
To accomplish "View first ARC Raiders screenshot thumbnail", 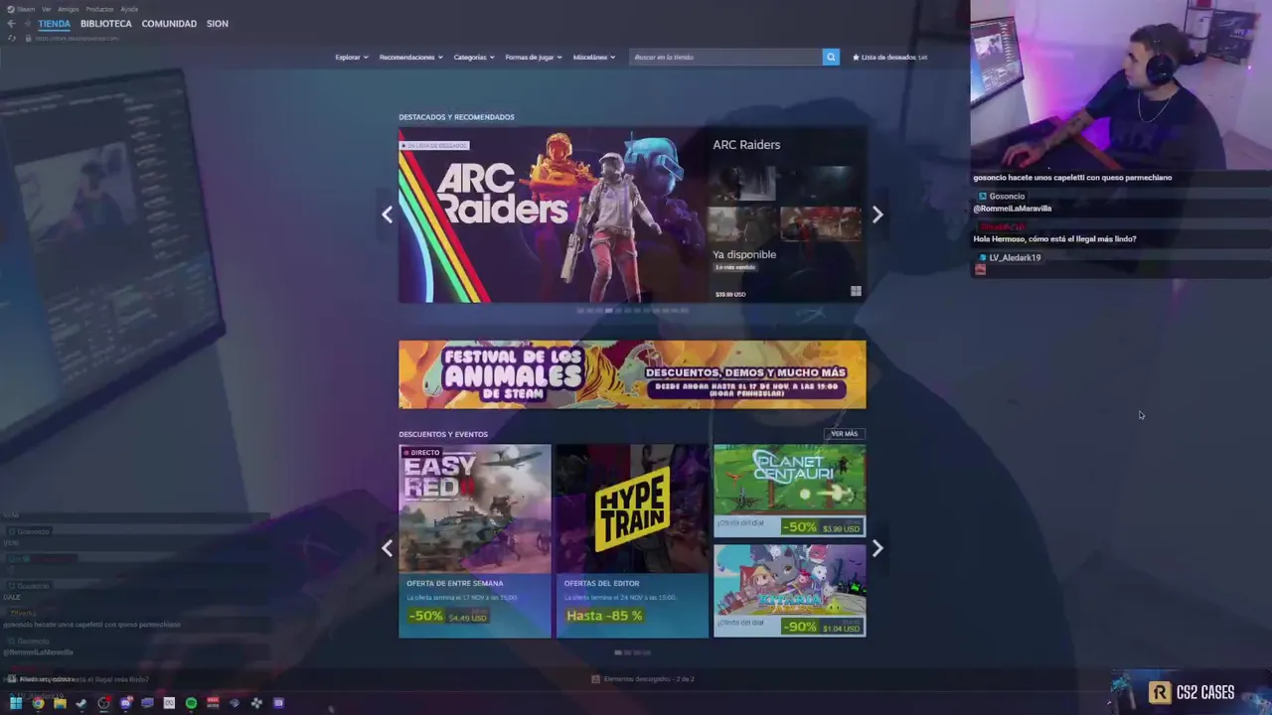I will [x=743, y=183].
